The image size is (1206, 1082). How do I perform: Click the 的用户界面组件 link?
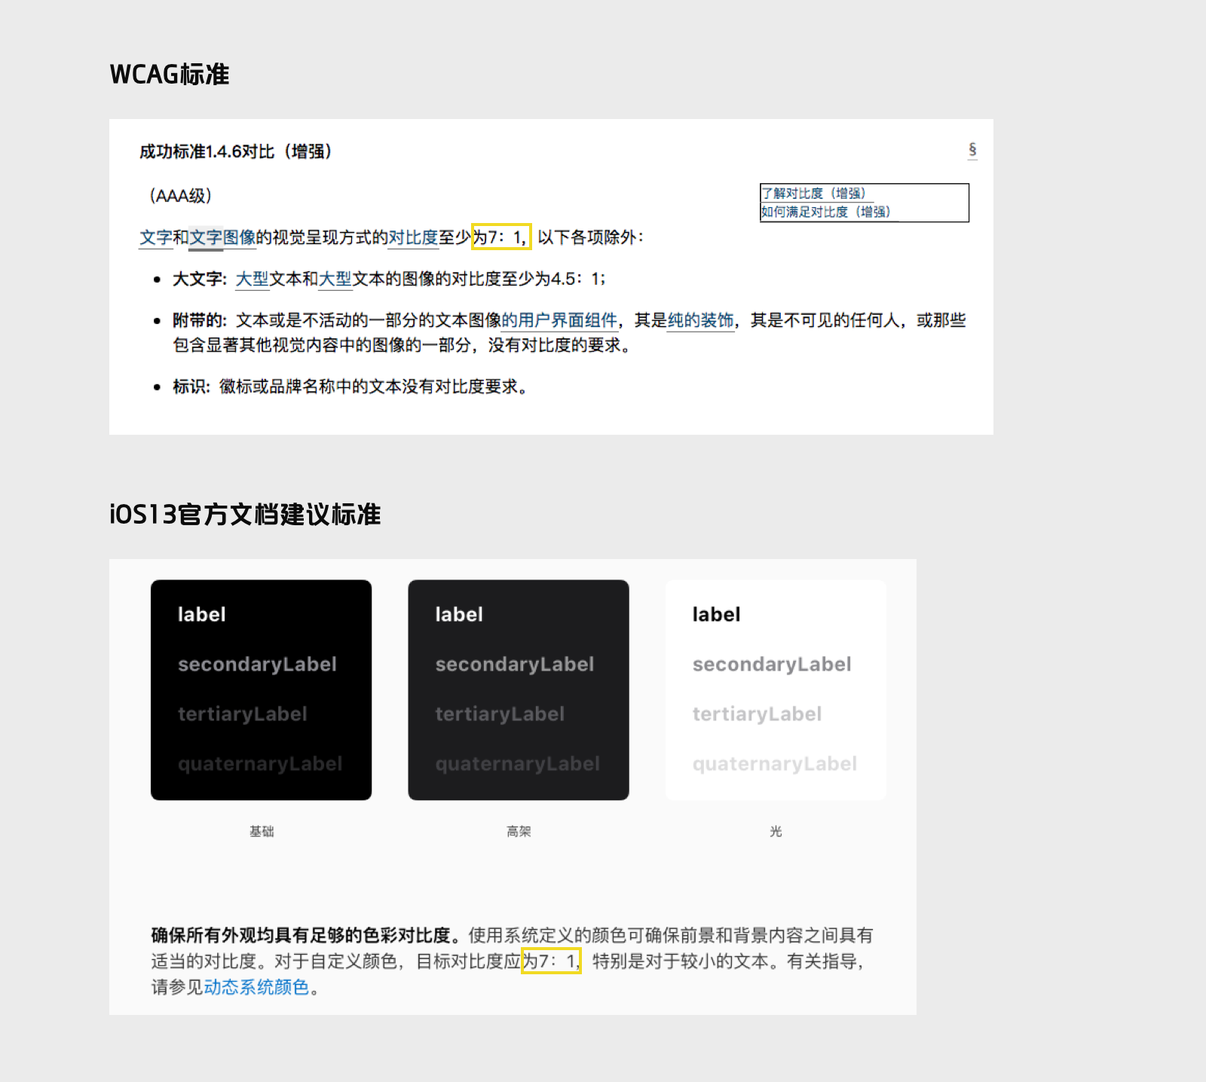(x=560, y=320)
